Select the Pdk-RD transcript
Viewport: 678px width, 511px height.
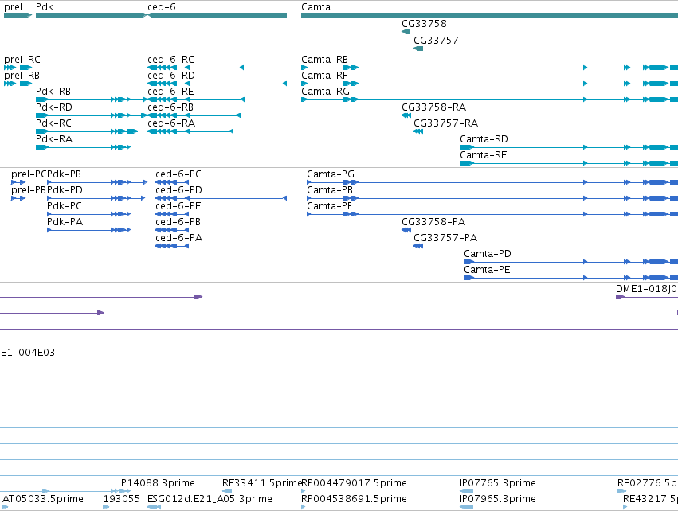click(92, 115)
